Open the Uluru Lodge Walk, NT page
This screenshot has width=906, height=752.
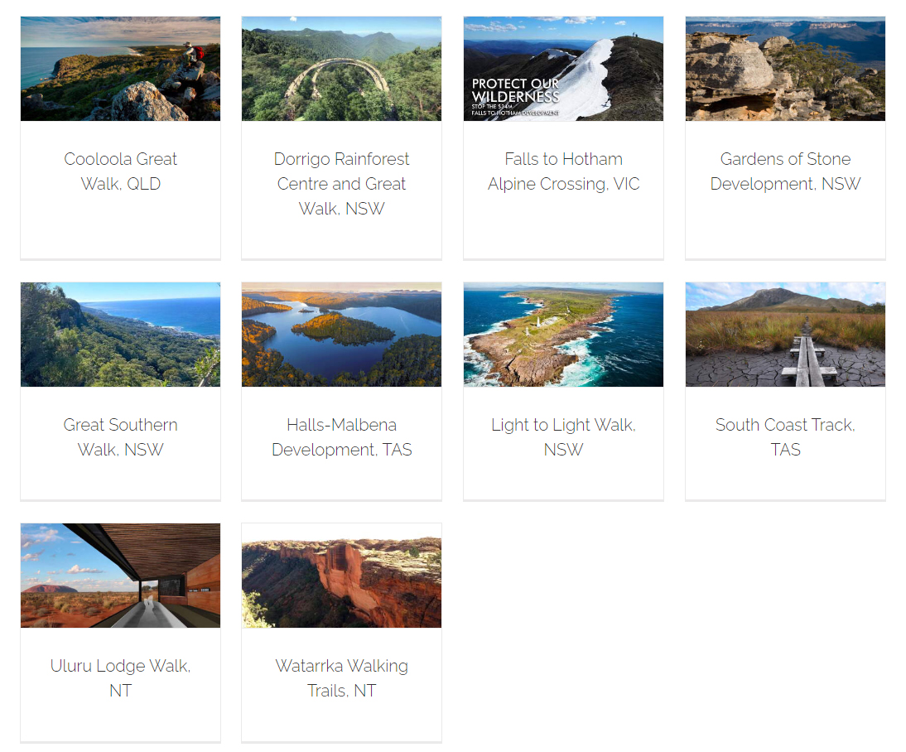click(x=120, y=677)
